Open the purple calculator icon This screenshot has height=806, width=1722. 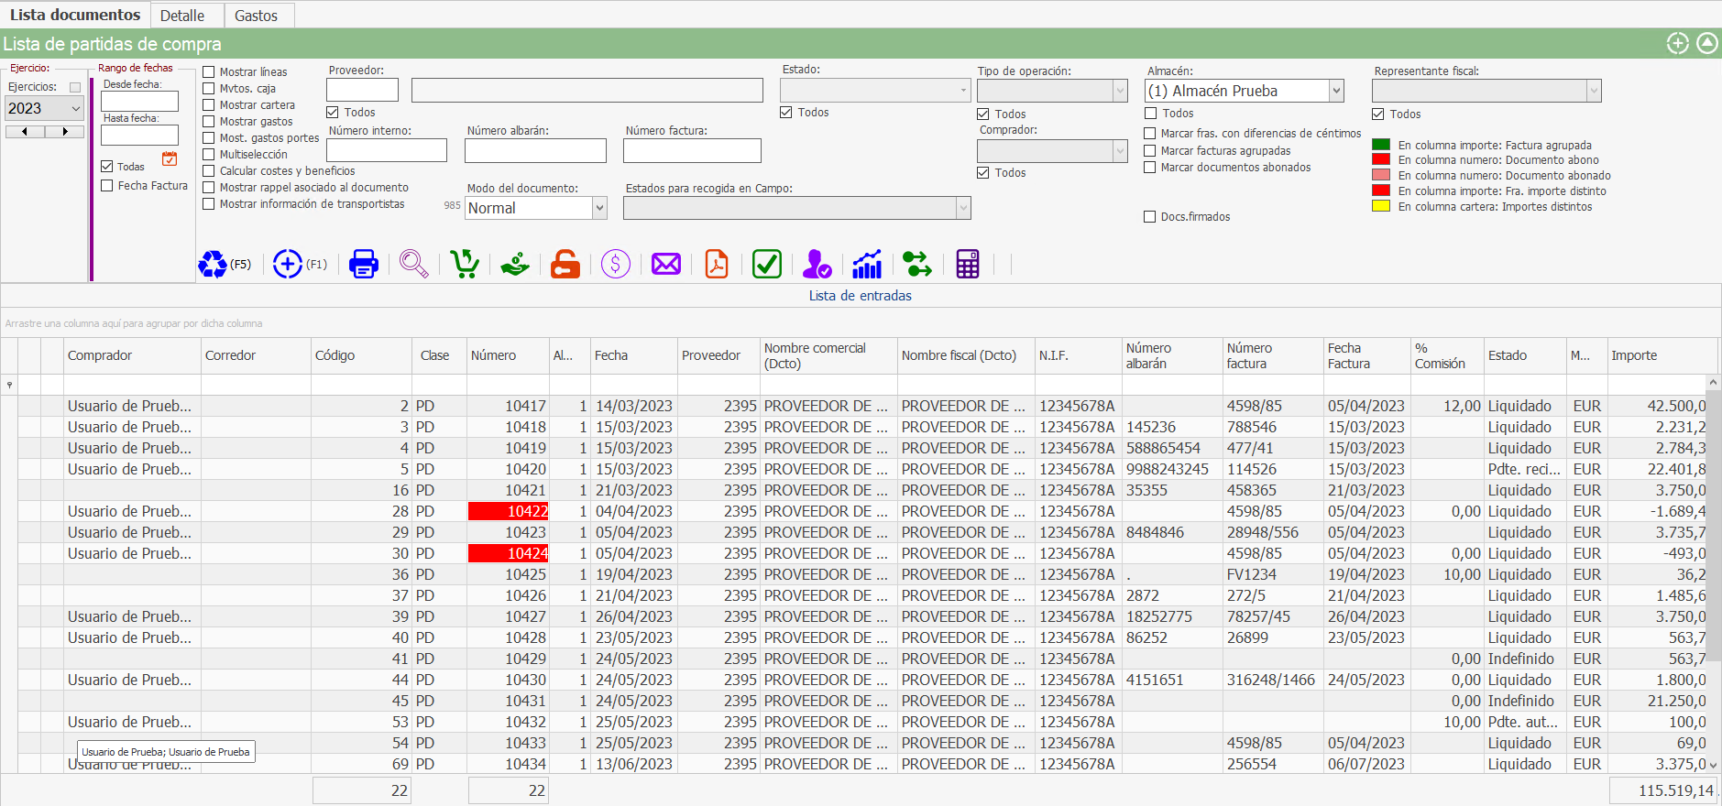[968, 265]
